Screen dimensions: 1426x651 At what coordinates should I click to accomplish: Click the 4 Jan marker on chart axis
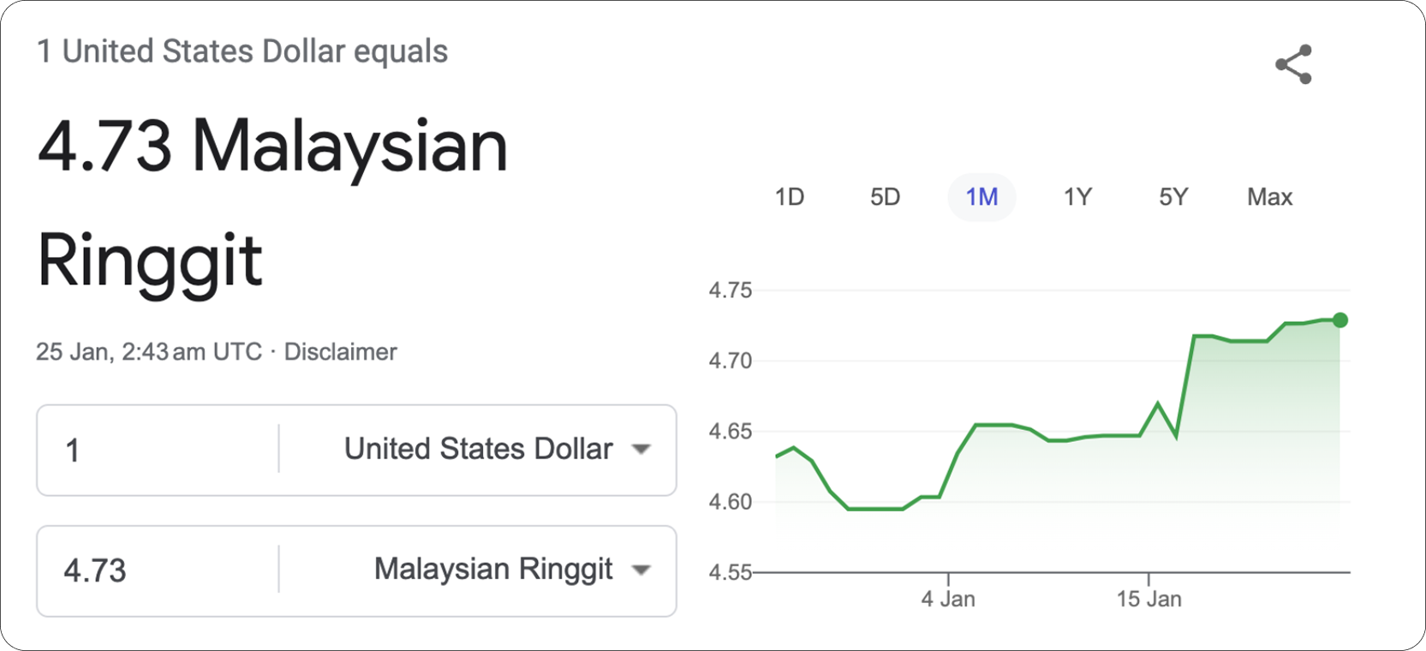(x=948, y=598)
